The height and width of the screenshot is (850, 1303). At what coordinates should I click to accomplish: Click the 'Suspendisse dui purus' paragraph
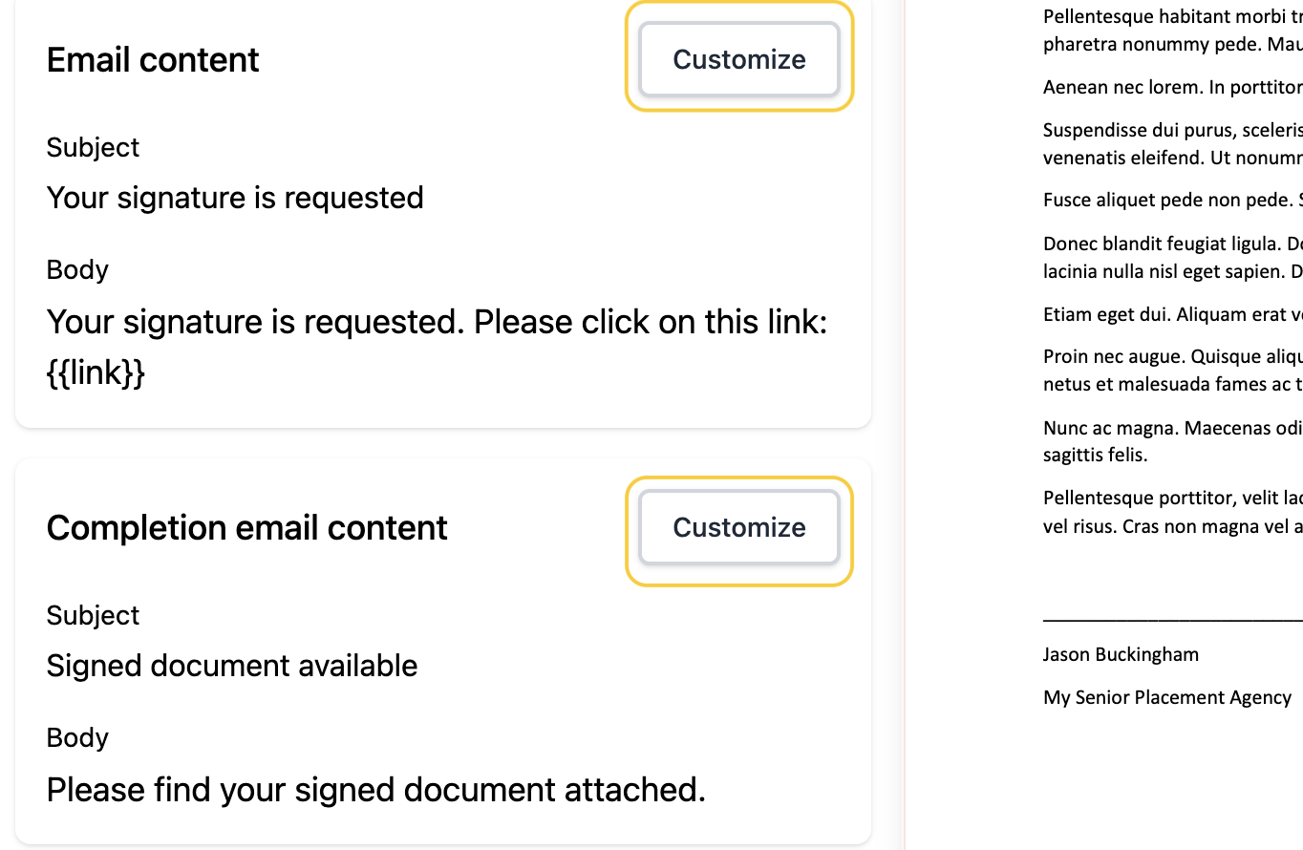point(1173,143)
